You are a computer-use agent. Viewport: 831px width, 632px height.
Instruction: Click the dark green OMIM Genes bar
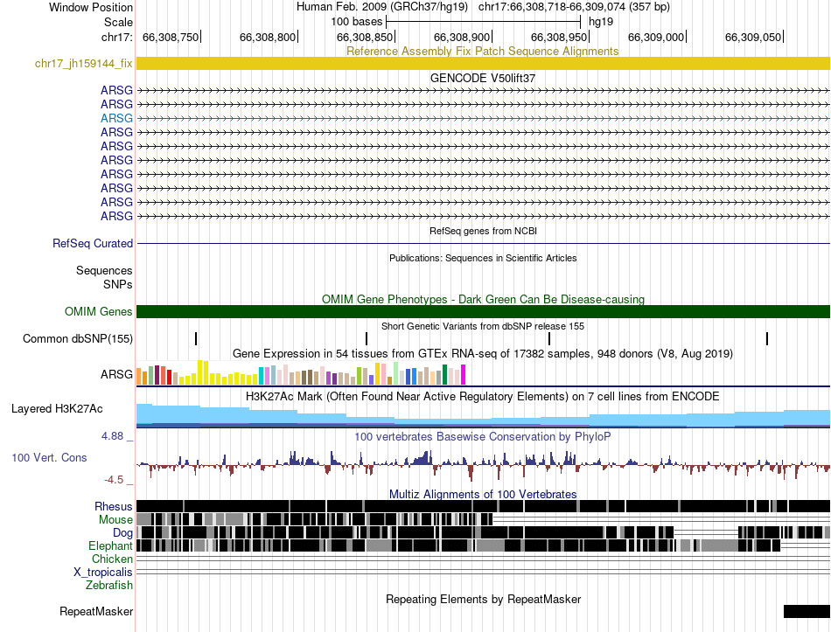[483, 311]
